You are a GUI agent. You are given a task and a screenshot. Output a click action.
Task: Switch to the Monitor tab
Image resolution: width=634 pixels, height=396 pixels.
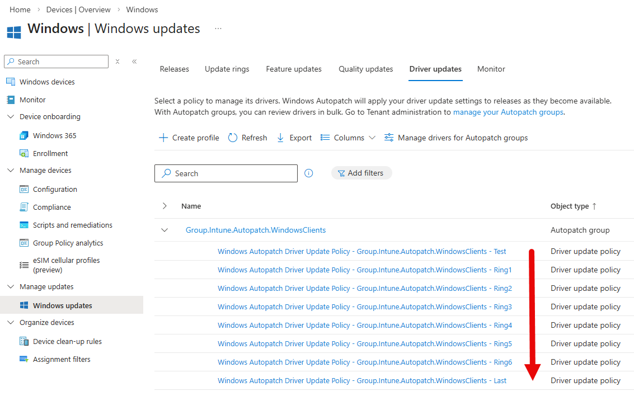coord(491,69)
